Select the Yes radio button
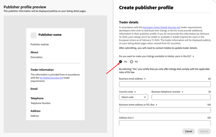 (x=121, y=62)
